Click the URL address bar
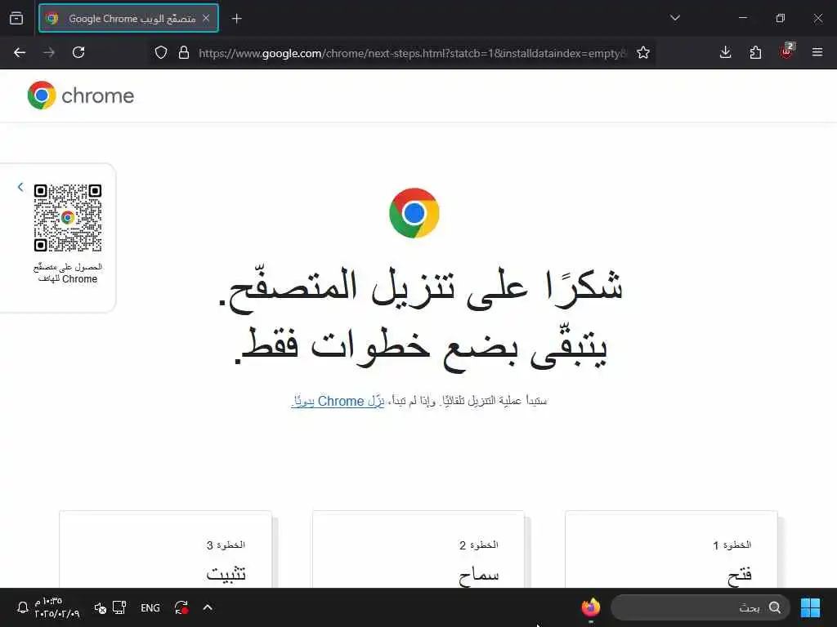The image size is (837, 627). [412, 53]
